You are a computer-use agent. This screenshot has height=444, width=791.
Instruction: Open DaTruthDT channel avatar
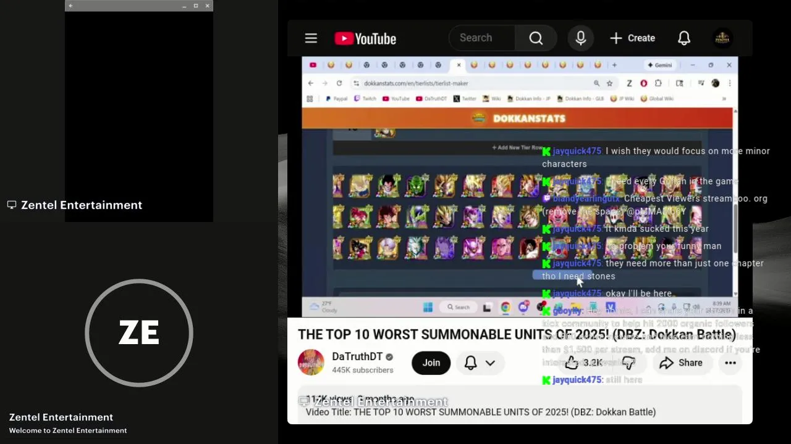pyautogui.click(x=311, y=363)
